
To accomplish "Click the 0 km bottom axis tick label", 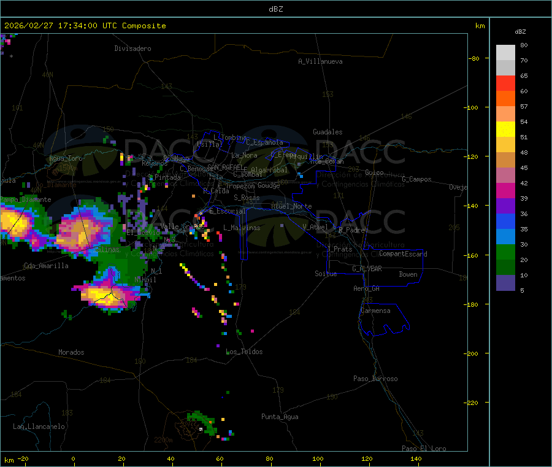I will (x=73, y=458).
